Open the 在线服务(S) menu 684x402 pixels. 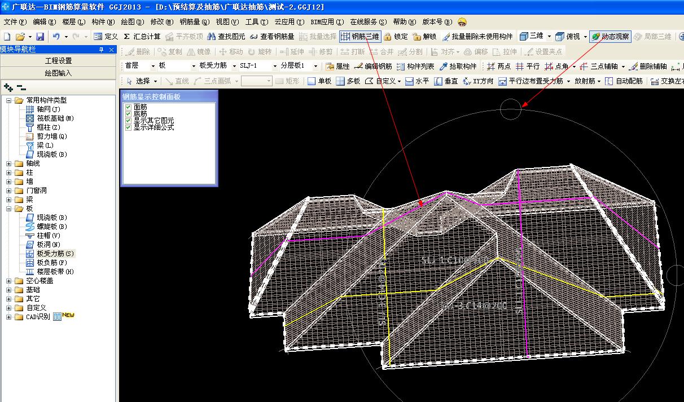(x=369, y=22)
